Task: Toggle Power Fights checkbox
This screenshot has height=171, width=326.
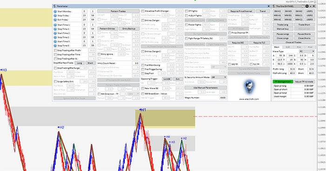Action: click(186, 25)
